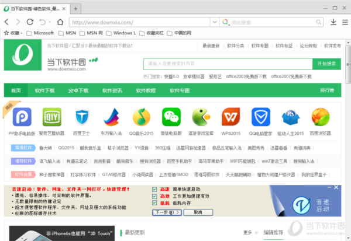Open PP助手电脑版 app icon
The image size is (351, 241).
(22, 117)
